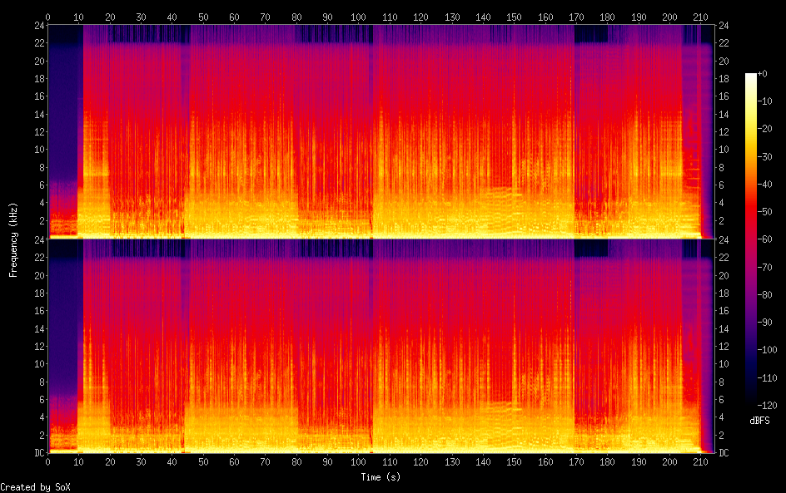
Task: Click the "210" tick on the bottom time axis
Action: 700,462
